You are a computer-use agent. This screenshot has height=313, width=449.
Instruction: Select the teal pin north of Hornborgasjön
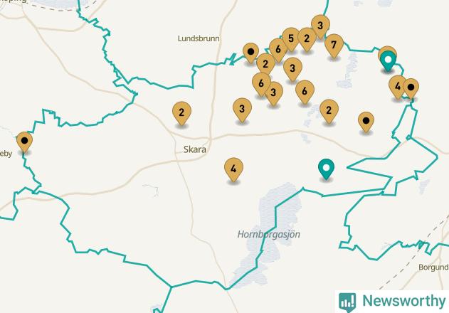pyautogui.click(x=326, y=169)
